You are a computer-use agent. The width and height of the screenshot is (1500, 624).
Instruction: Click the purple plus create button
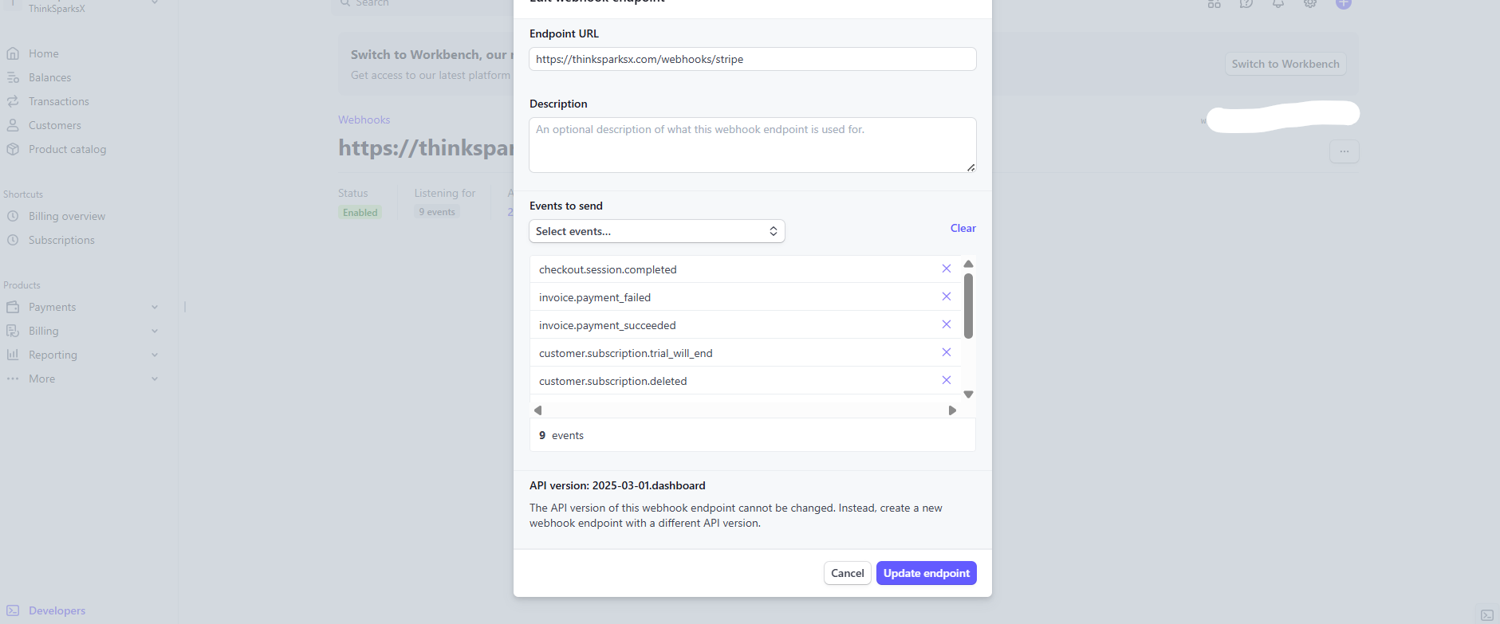1344,3
